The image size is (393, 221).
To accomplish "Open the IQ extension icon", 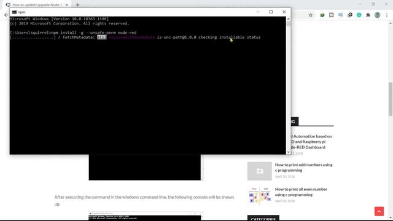I will tap(340, 15).
